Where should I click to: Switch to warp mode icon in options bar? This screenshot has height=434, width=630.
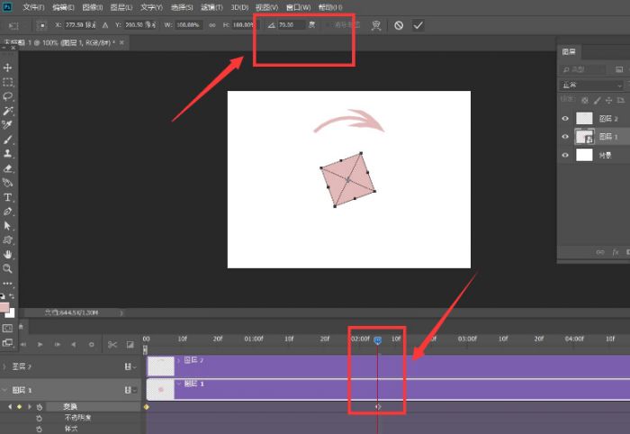pos(375,25)
